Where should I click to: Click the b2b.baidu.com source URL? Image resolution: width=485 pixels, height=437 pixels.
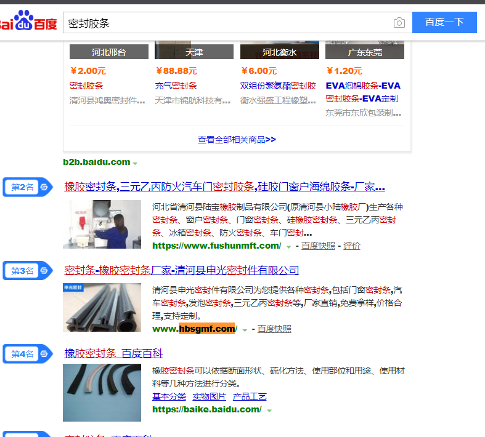pyautogui.click(x=97, y=162)
